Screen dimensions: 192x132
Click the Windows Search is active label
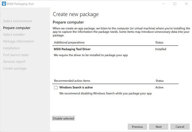76,87
